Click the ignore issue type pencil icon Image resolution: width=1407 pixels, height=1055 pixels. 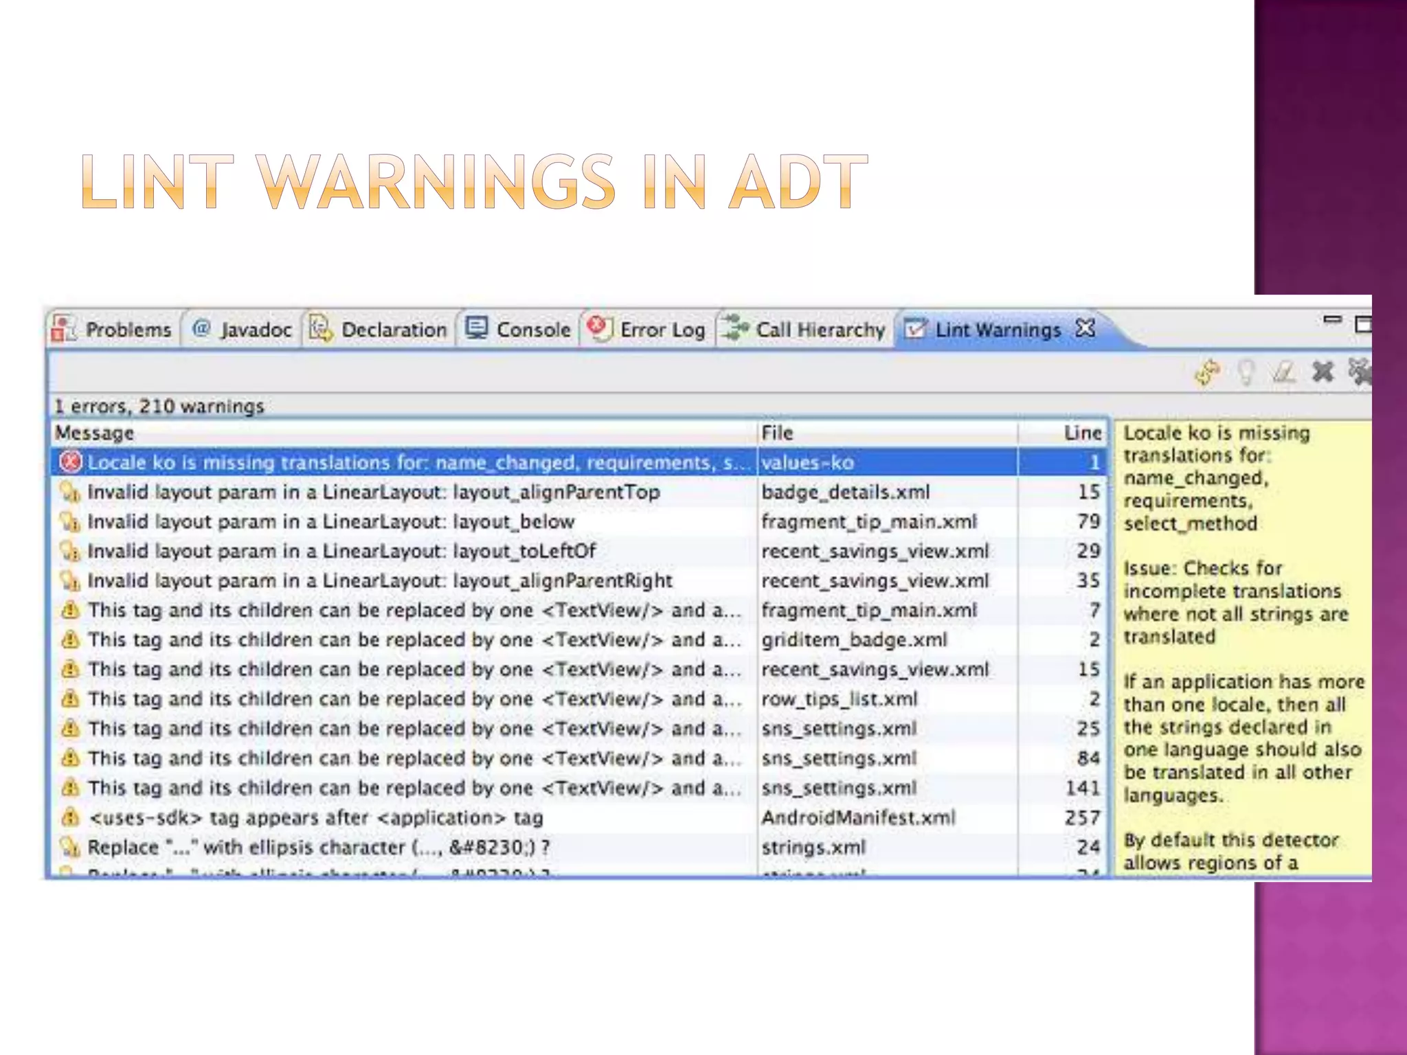click(1283, 373)
